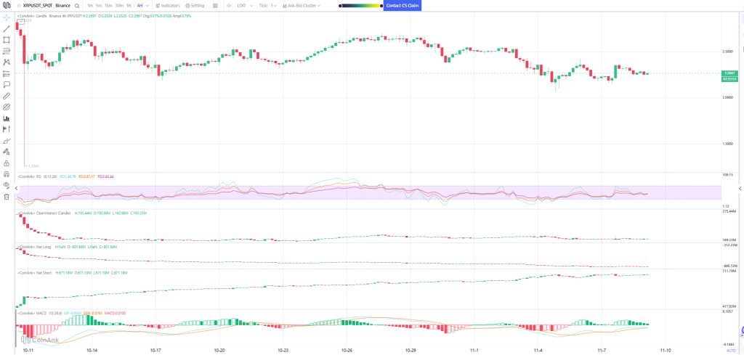This screenshot has height=355, width=744.
Task: Click the ruler measure tool
Action: click(x=6, y=95)
